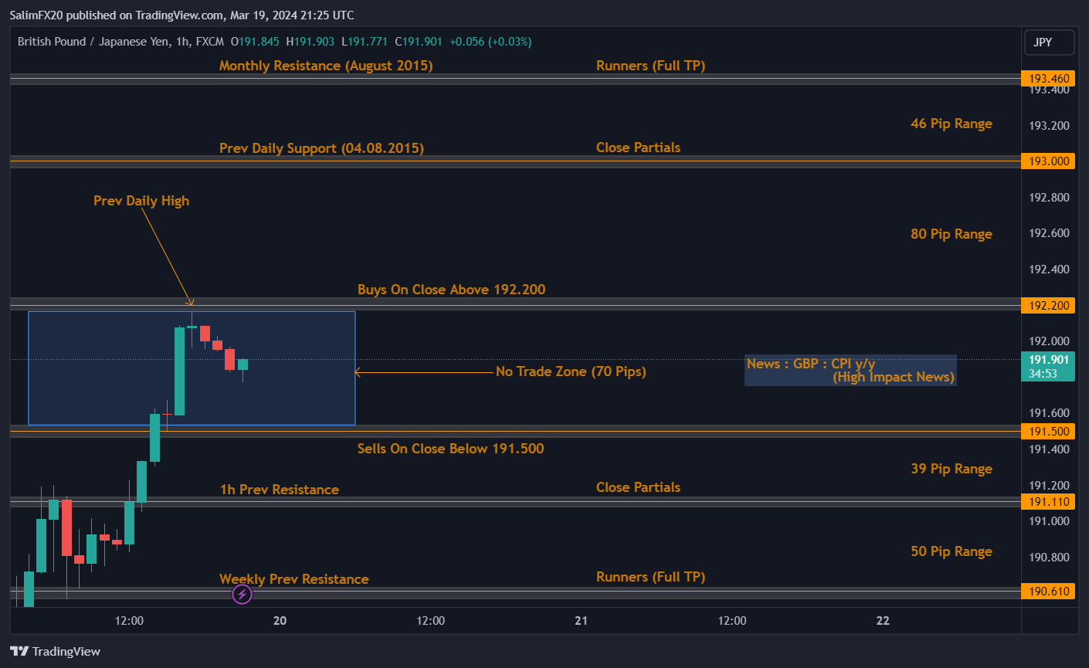Click the 191.500 price axis label

pyautogui.click(x=1049, y=431)
